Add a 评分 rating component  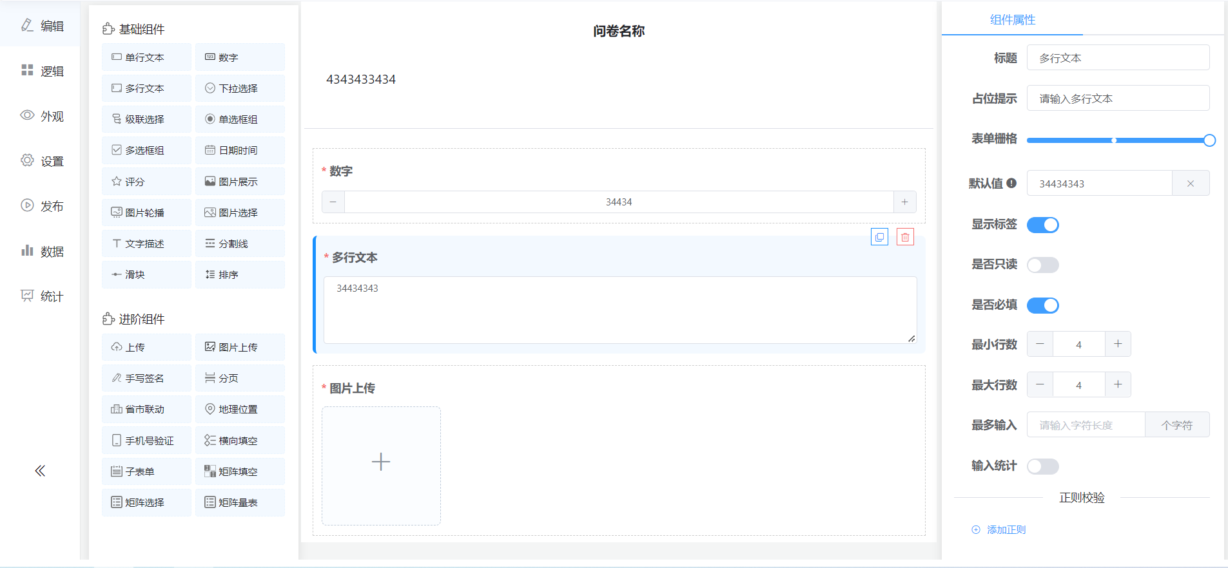coord(146,182)
